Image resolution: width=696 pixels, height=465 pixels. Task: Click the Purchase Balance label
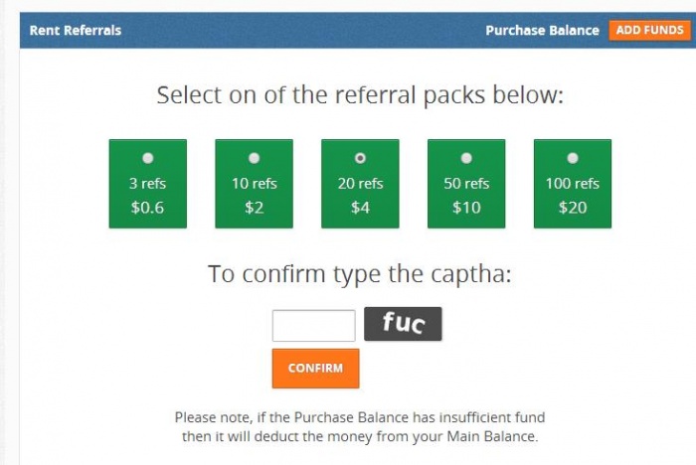click(x=542, y=30)
